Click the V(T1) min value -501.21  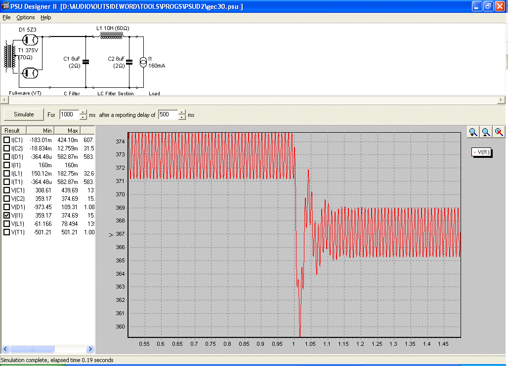pos(42,232)
